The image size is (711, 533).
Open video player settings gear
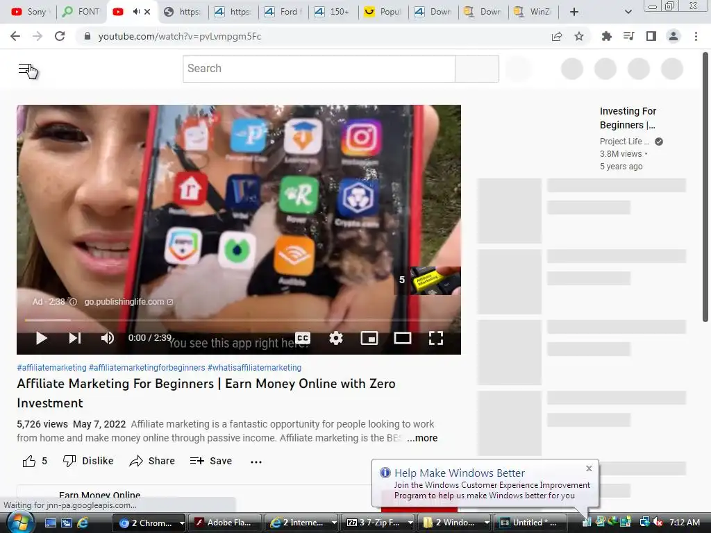pyautogui.click(x=336, y=338)
